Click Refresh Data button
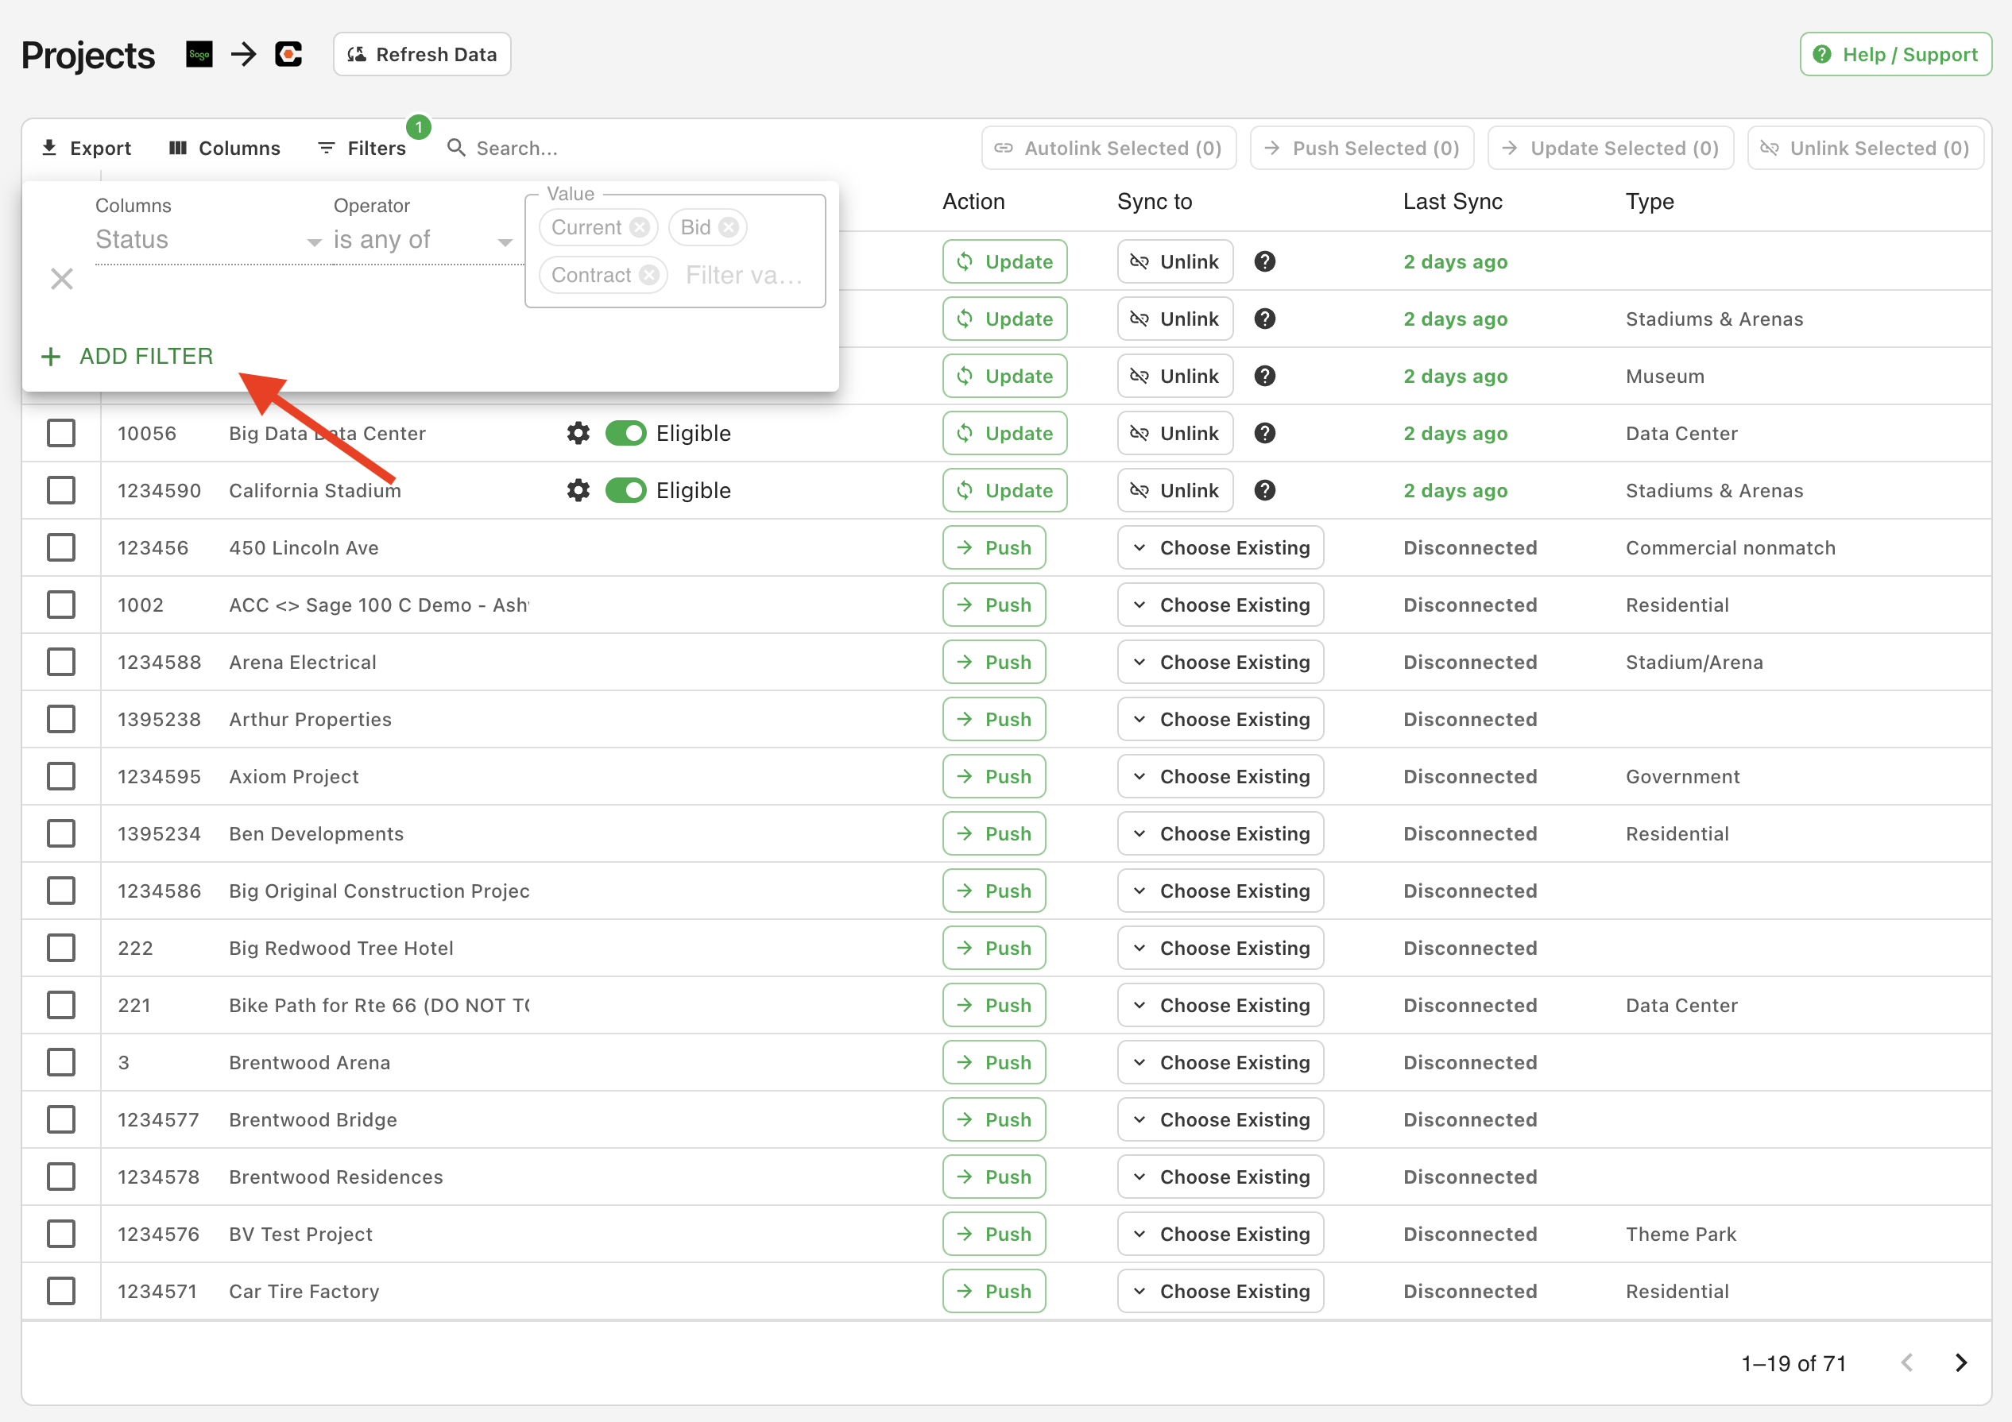Screen dimensions: 2012x1422 coord(421,54)
